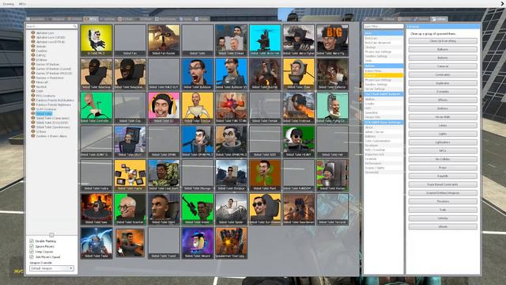The image size is (506, 285).
Task: Open Server Settings in utilities list
Action: pos(383,89)
